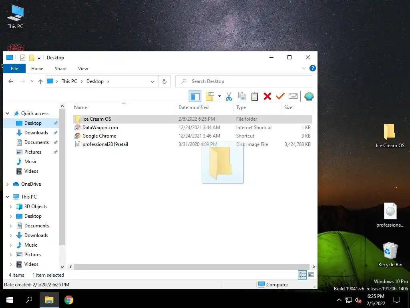Click the muted volume tray icon
This screenshot has height=308, width=410.
pyautogui.click(x=358, y=300)
